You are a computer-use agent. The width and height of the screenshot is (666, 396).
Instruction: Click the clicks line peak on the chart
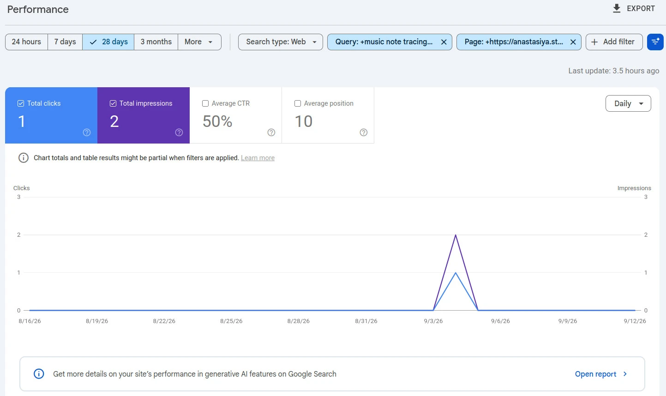[456, 273]
